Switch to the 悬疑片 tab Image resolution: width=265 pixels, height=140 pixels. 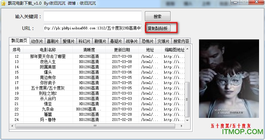coord(116,41)
